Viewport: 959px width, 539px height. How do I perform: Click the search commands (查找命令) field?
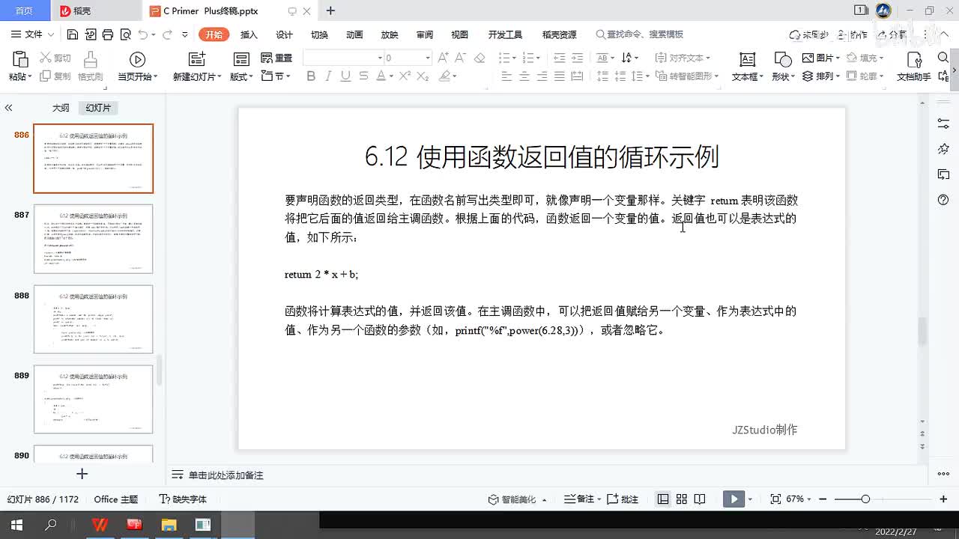click(x=641, y=34)
